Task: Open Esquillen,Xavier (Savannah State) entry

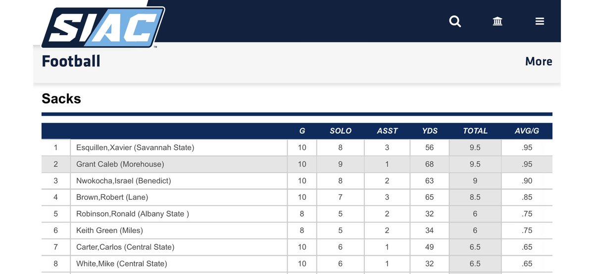Action: (135, 147)
